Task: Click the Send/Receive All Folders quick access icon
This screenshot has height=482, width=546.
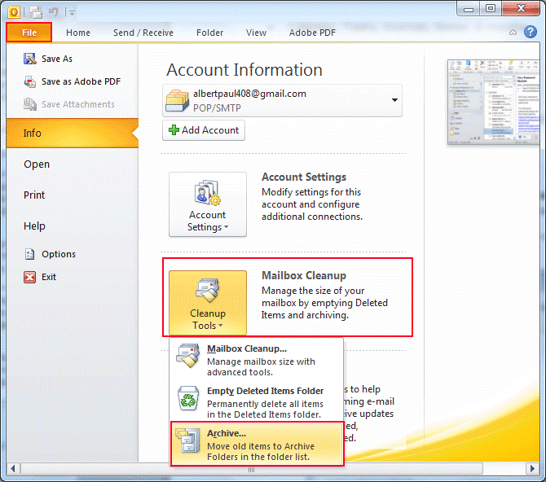Action: pyautogui.click(x=36, y=12)
